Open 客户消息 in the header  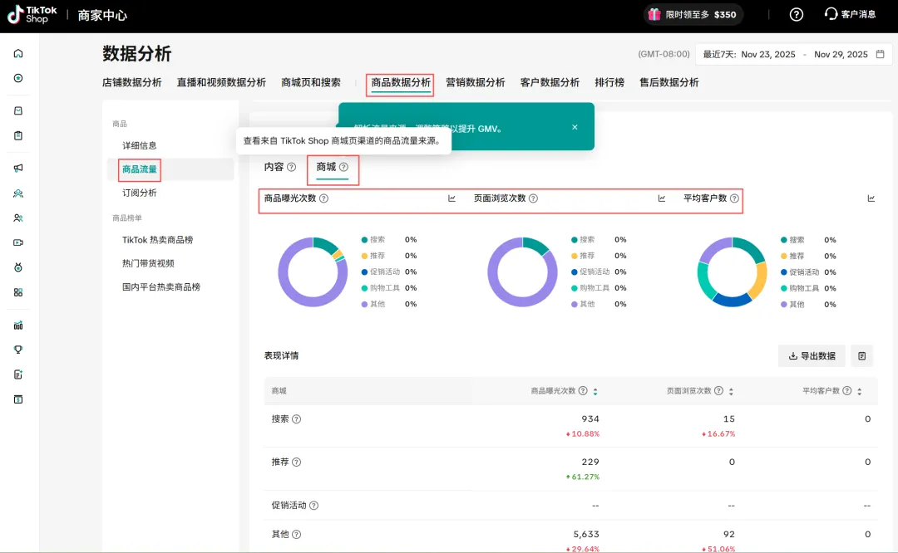click(x=850, y=14)
